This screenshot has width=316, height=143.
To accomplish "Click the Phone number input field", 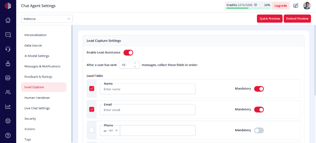I will coord(158,131).
